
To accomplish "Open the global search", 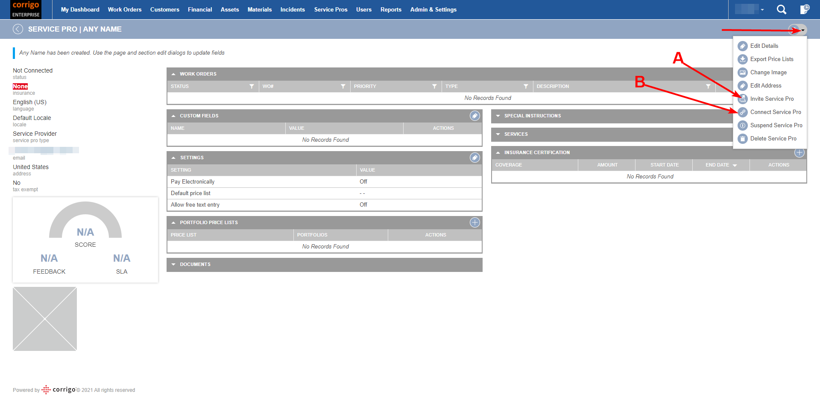I will (x=782, y=9).
